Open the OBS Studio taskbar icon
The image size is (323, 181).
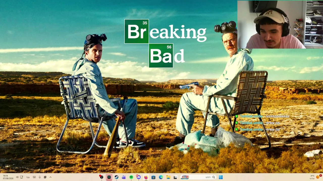pos(101,177)
